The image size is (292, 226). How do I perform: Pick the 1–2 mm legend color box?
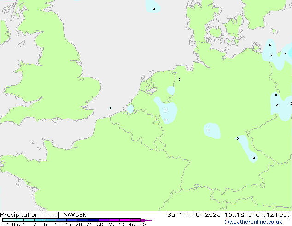tap(29, 220)
